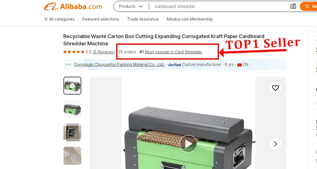Open image search camera icon
The width and height of the screenshot is (317, 169).
click(293, 6)
